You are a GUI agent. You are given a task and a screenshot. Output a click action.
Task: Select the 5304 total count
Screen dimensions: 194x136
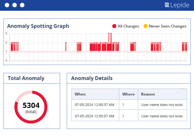tap(31, 105)
